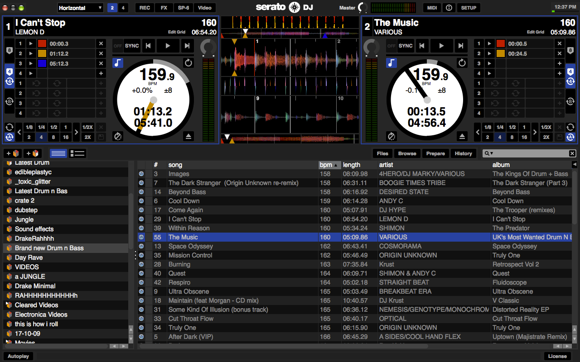Toggle key lock note icon on deck 2
The height and width of the screenshot is (362, 580).
pyautogui.click(x=391, y=63)
